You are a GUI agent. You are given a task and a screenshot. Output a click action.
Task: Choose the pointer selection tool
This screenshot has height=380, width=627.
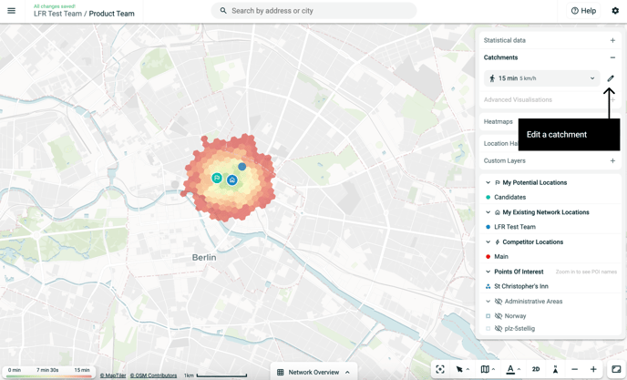pos(459,369)
